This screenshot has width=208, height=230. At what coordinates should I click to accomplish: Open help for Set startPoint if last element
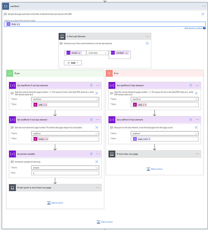click(191, 85)
